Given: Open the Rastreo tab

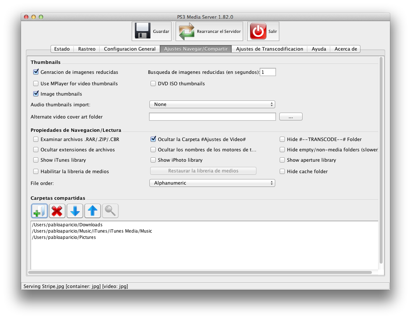Looking at the screenshot, I should coord(87,49).
